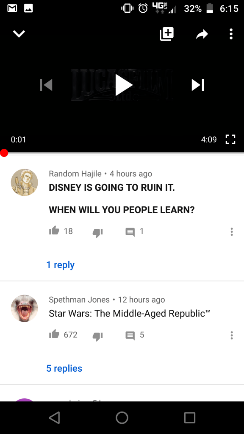Share the video via arrow icon
244x434 pixels.
point(202,34)
